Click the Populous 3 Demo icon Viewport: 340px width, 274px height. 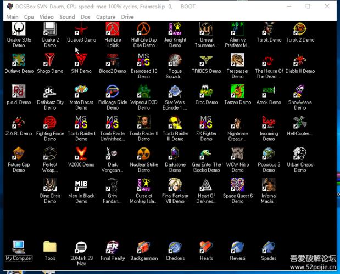click(x=269, y=153)
